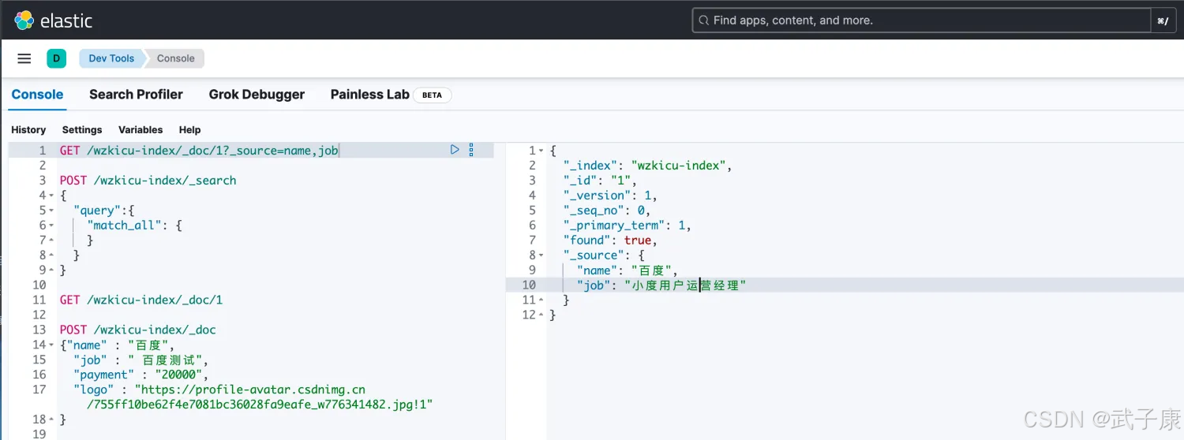Collapse the request body fold at line 4
This screenshot has width=1184, height=440.
pos(52,196)
